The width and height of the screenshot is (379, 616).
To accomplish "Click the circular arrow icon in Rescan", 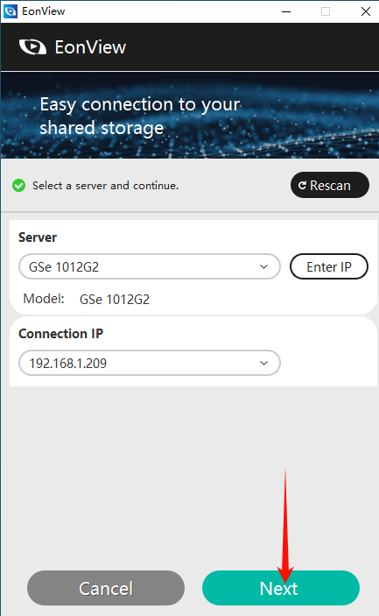I will (x=302, y=185).
